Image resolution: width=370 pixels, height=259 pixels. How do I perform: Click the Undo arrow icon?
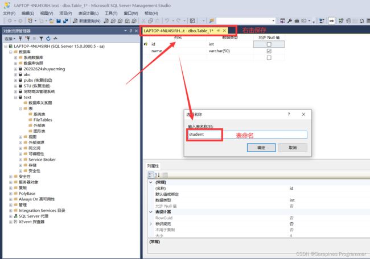167,21
